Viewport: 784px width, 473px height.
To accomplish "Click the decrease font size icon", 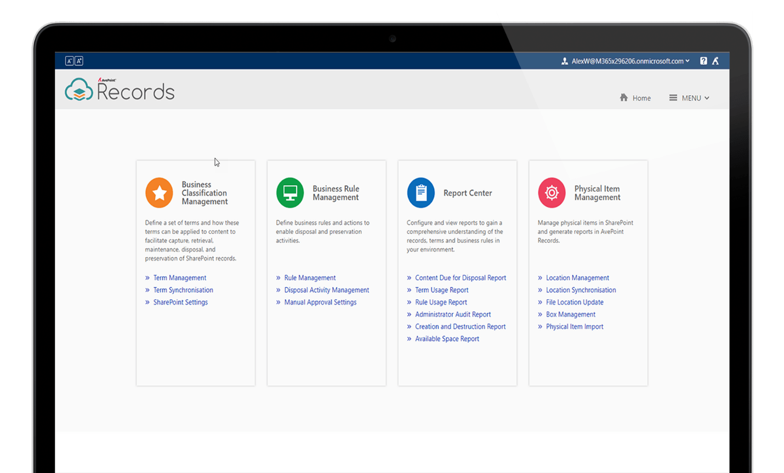I will (x=69, y=61).
